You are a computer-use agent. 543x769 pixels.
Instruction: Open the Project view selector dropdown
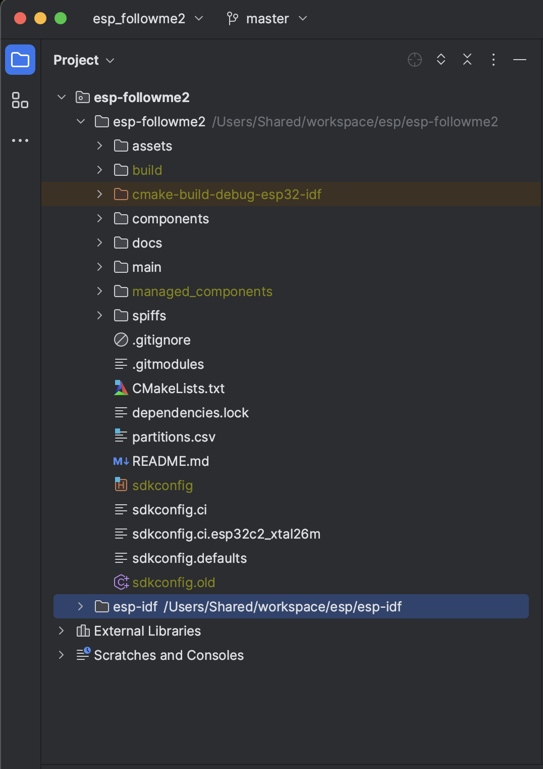(x=84, y=60)
